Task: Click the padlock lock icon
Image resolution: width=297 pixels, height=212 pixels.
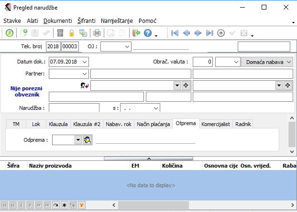Action: coord(72,33)
